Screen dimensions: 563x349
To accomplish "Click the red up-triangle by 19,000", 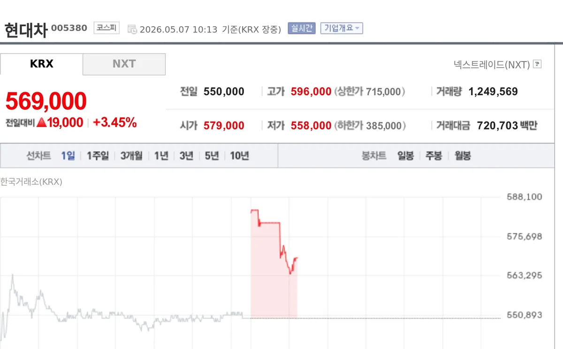I will pyautogui.click(x=41, y=123).
